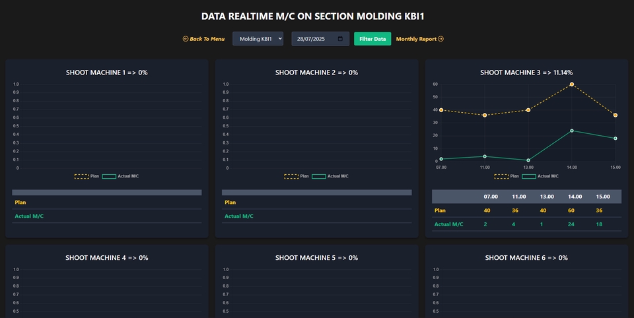Click the Back To Menu link text
Screen dimensions: 634x318
207,39
